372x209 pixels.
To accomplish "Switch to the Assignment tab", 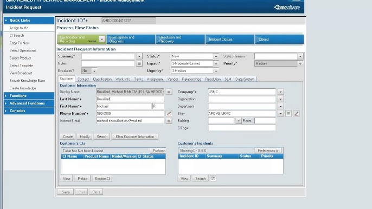I will click(155, 79).
